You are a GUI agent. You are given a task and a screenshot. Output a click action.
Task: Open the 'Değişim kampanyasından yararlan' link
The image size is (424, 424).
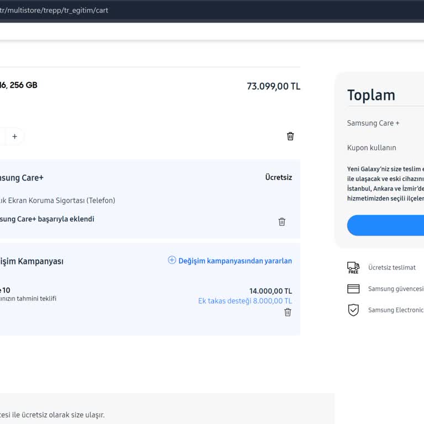click(x=235, y=261)
